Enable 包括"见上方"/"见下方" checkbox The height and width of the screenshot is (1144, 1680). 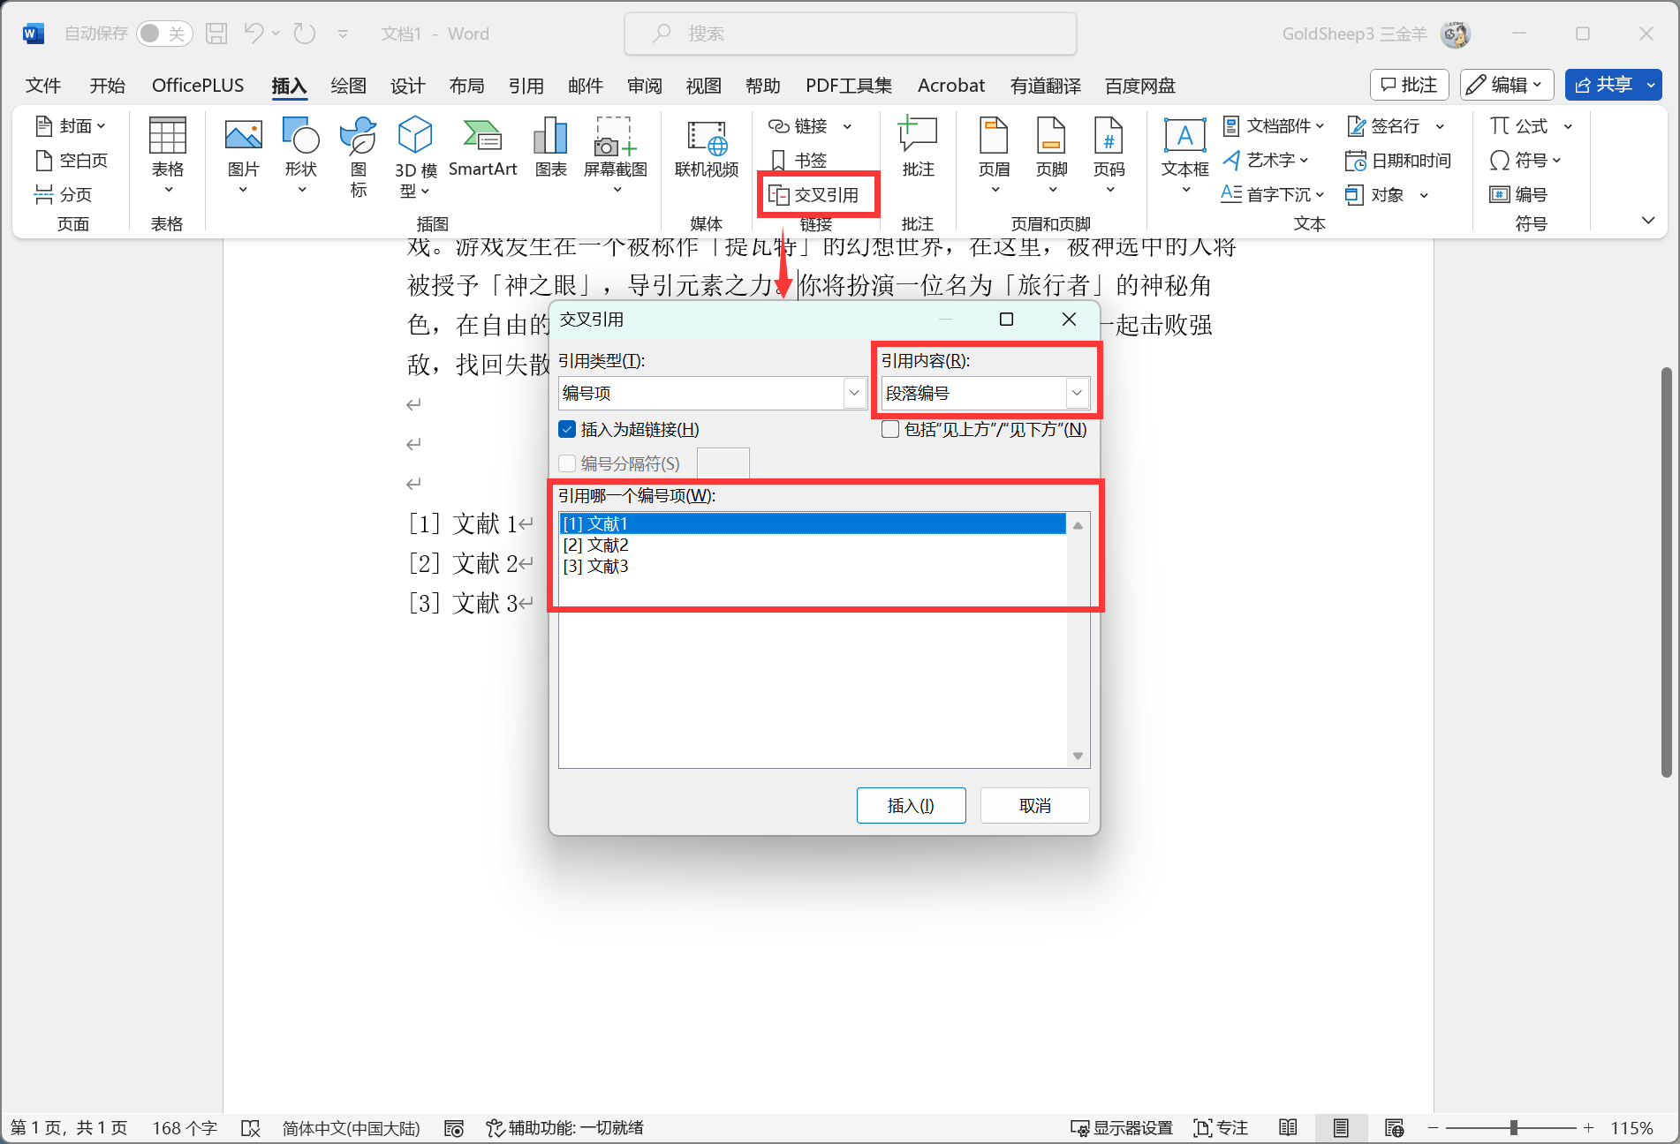[890, 430]
